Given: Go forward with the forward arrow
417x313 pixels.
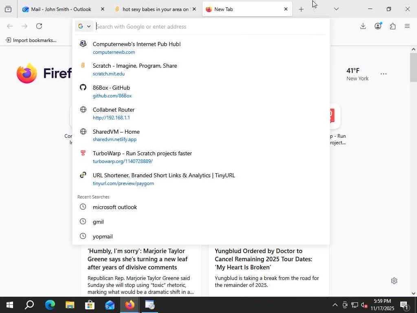Looking at the screenshot, I should tap(24, 26).
